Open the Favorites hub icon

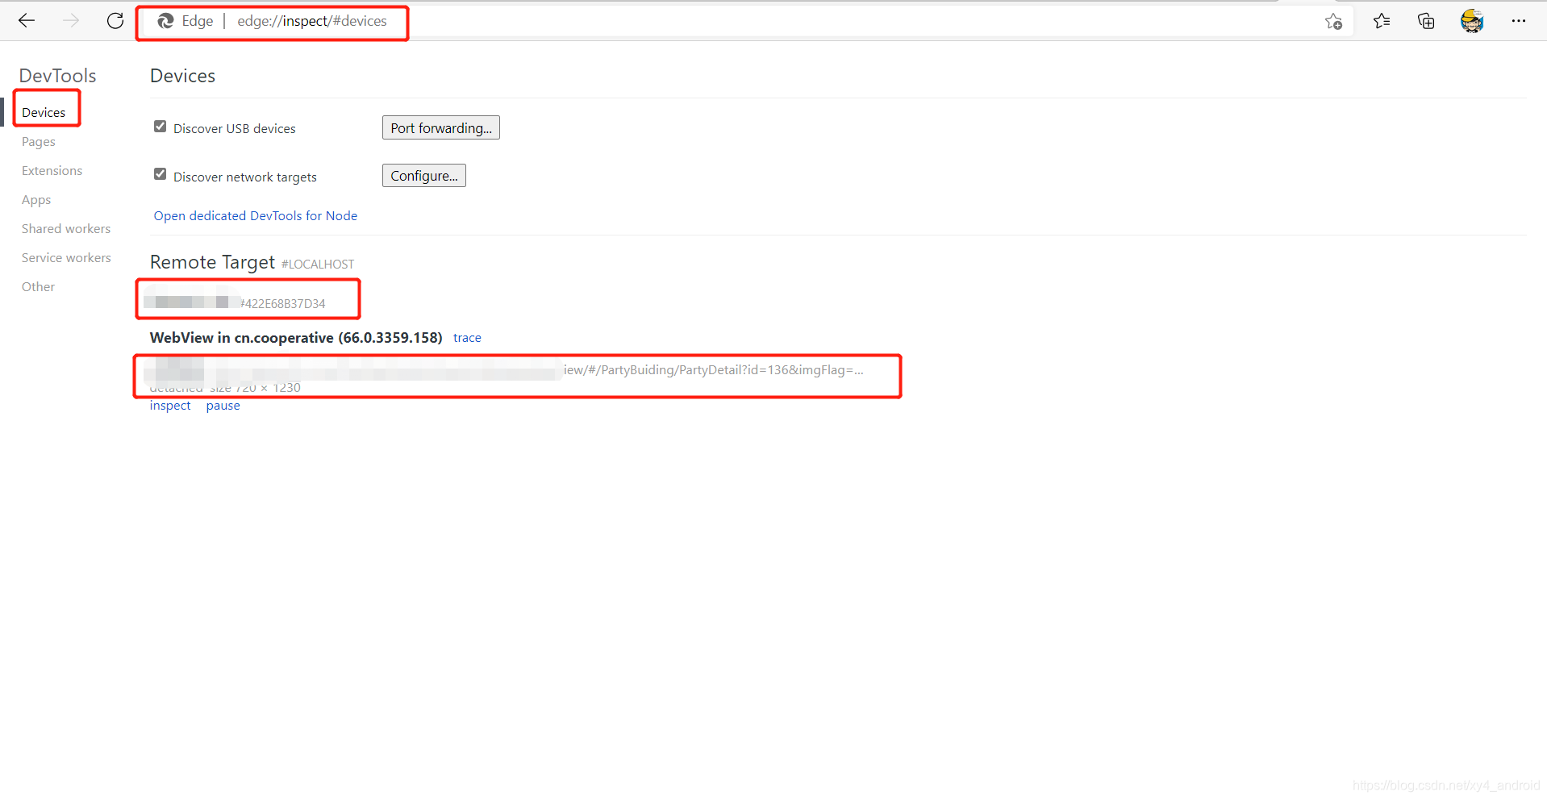coord(1382,21)
